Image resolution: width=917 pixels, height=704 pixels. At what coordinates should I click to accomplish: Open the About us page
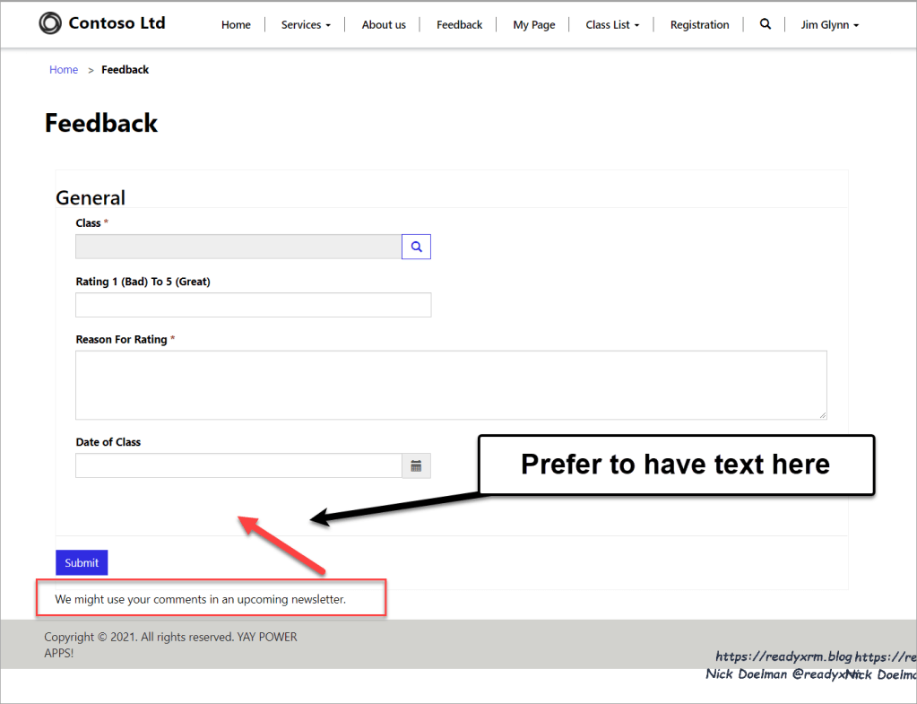[384, 25]
